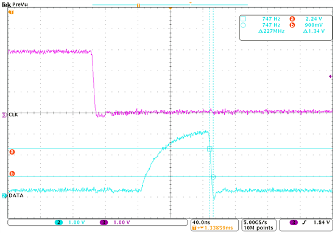Screen dimensions: 335x233
Task: Click the channel 2 DATA ground indicator
Action: pos(4,196)
